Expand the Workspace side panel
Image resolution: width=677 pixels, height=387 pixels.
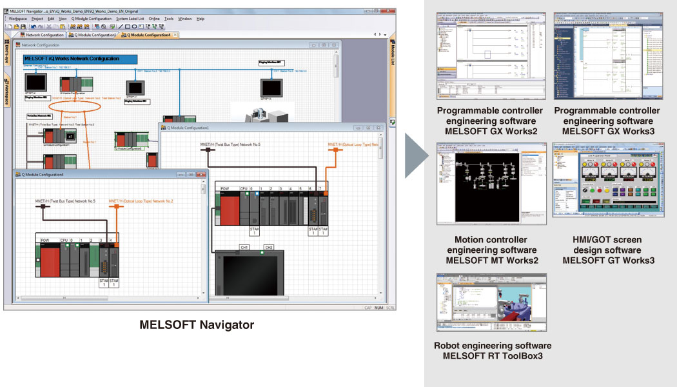click(7, 92)
